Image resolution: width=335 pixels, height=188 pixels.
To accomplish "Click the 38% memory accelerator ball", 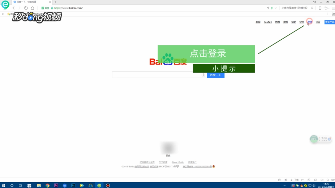I will coord(314,139).
